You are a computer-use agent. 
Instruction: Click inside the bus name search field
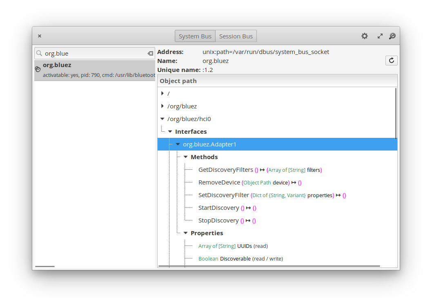pos(90,53)
